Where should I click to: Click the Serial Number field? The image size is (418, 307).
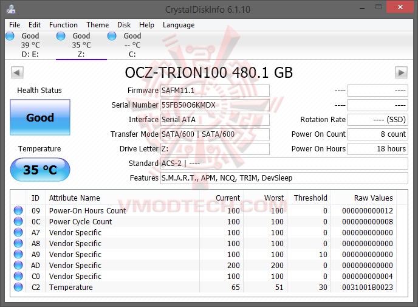point(215,105)
